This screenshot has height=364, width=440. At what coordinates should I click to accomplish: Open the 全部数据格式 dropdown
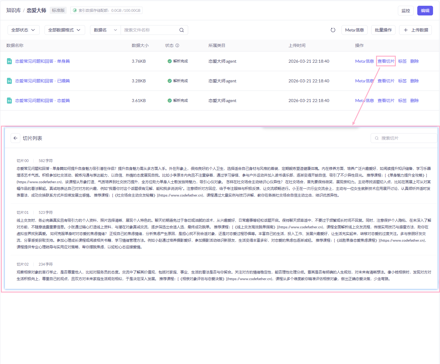[65, 30]
